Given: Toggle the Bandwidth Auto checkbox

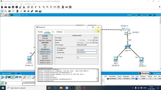Looking at the screenshot, I should point(94,40).
